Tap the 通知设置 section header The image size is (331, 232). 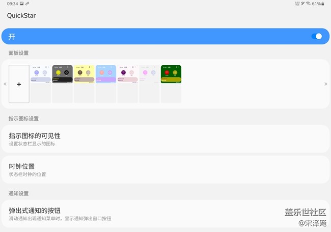(18, 193)
